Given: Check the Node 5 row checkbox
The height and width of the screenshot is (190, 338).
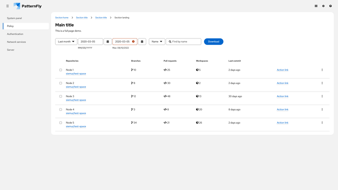Looking at the screenshot, I should click(x=60, y=122).
